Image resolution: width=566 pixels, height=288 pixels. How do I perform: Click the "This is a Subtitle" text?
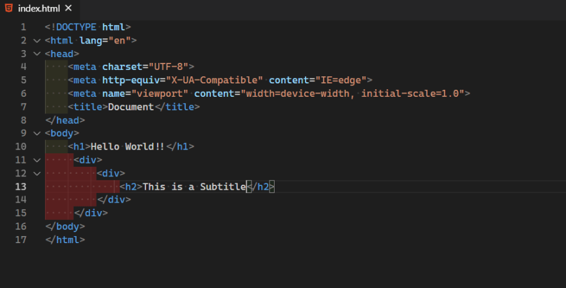coord(194,187)
